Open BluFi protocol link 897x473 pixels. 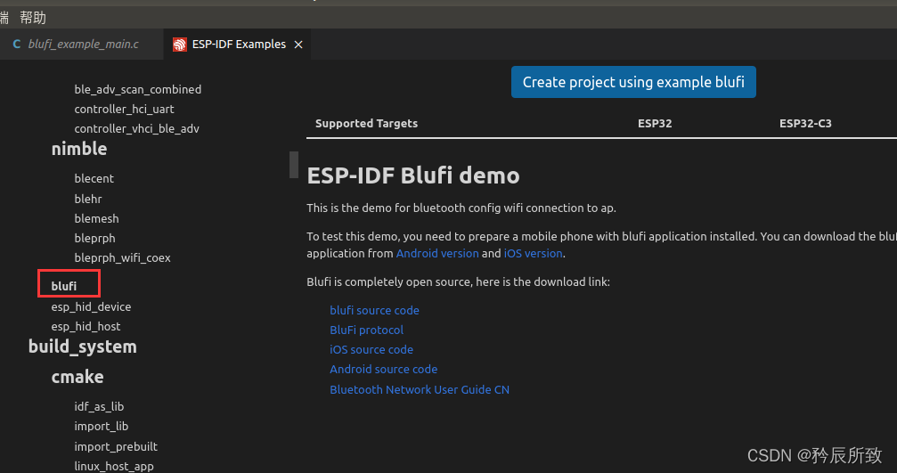click(x=366, y=330)
